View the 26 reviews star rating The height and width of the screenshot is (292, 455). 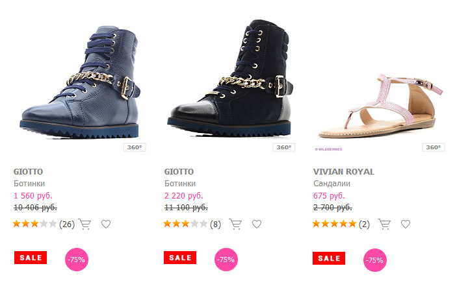(x=34, y=225)
